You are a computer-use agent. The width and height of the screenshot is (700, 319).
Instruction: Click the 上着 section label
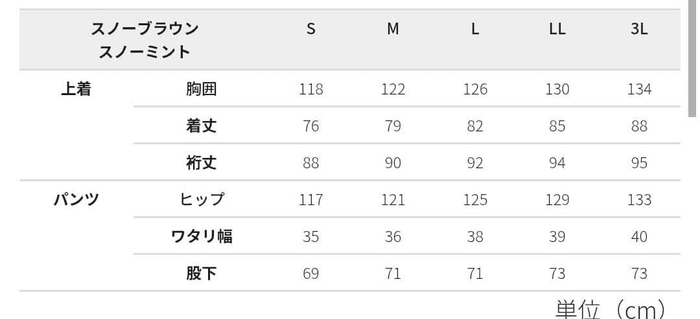click(x=76, y=89)
